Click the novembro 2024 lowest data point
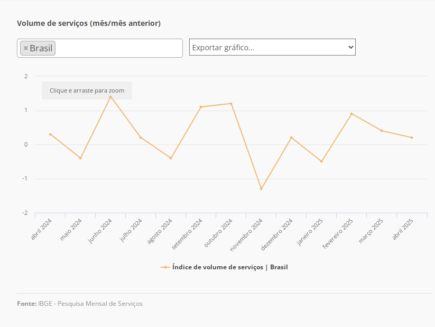Image resolution: width=435 pixels, height=327 pixels. click(x=261, y=189)
